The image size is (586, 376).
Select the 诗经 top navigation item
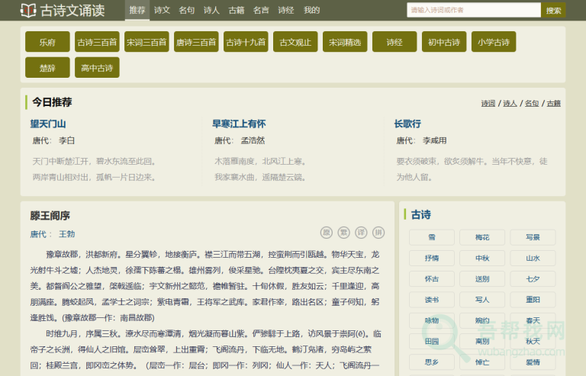point(286,11)
